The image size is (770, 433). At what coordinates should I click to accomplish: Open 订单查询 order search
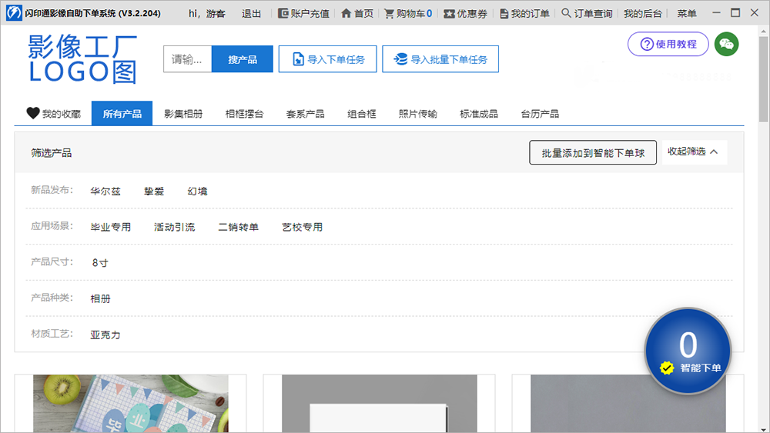point(587,14)
